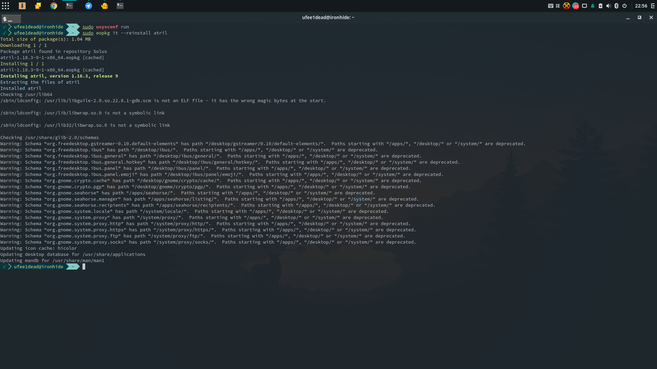Open the volume speaker control

point(608,6)
